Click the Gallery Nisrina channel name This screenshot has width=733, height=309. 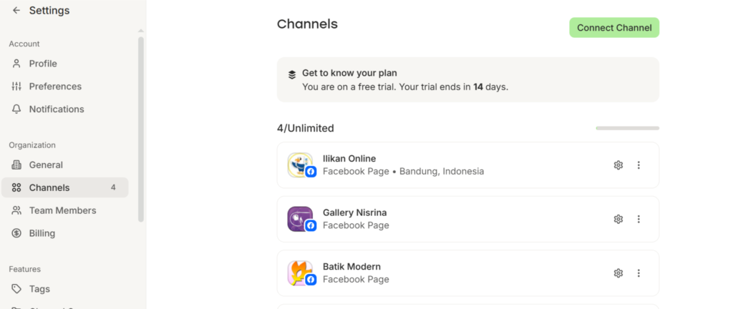pos(355,213)
